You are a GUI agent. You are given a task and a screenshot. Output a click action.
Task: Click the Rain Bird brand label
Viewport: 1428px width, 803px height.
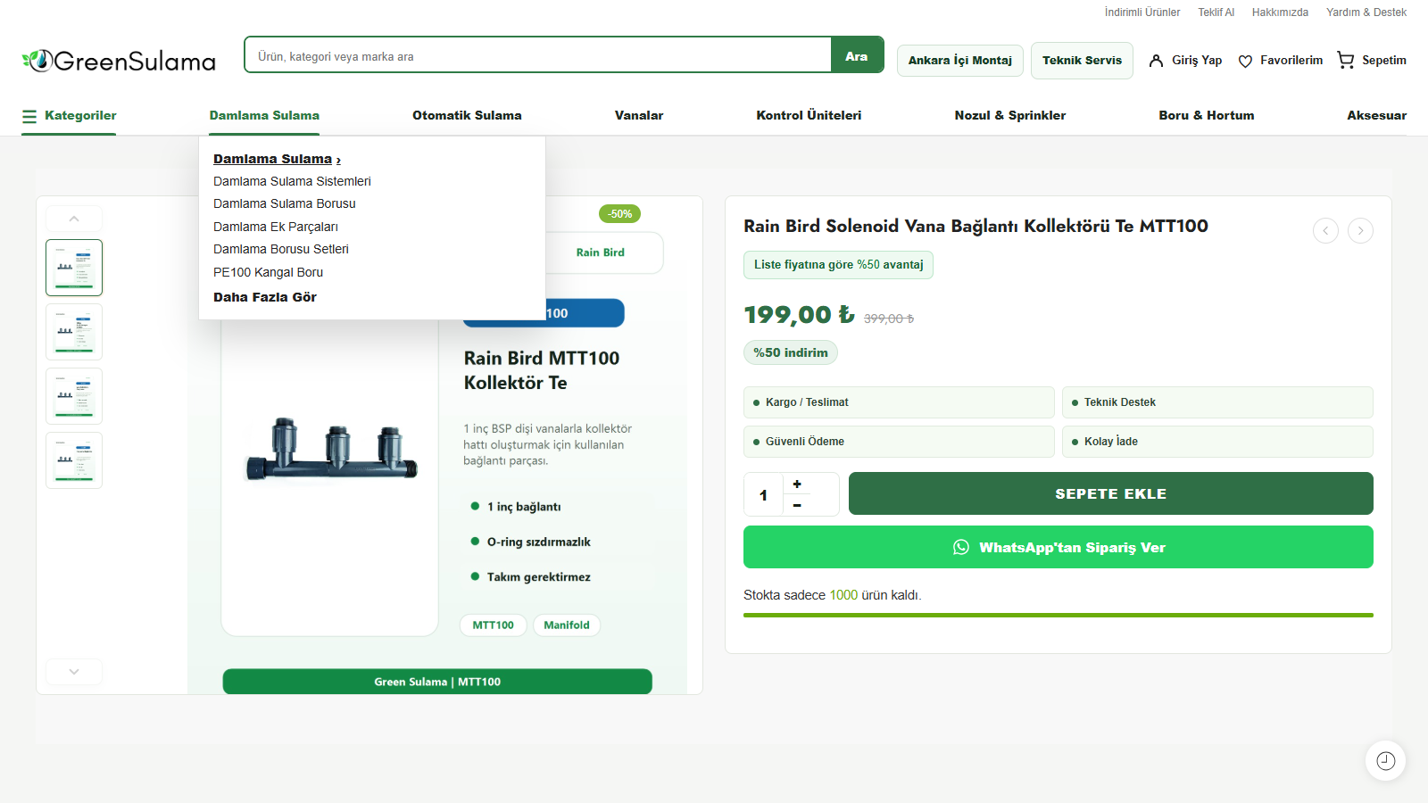[x=601, y=252]
